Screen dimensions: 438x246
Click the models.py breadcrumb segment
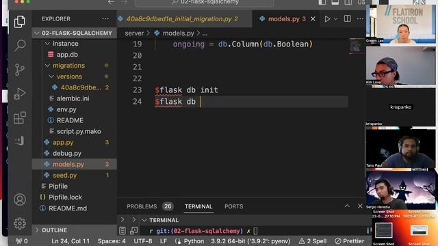[x=178, y=33]
